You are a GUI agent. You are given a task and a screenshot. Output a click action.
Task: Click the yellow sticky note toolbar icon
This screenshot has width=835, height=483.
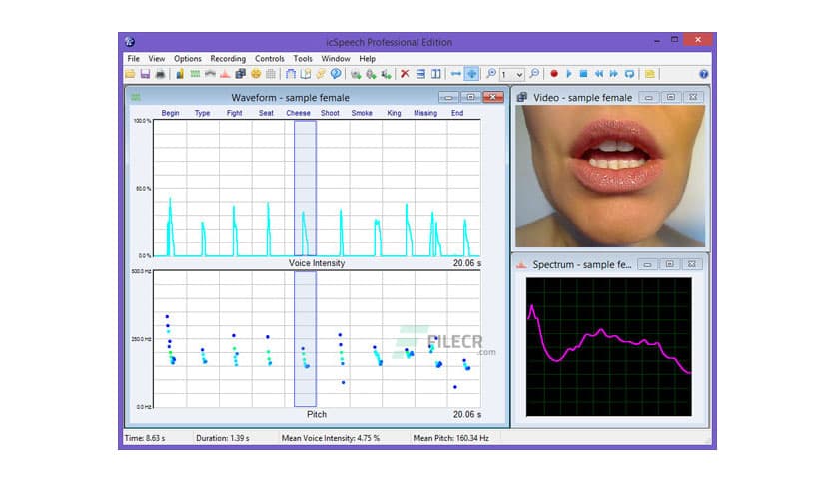tap(649, 74)
